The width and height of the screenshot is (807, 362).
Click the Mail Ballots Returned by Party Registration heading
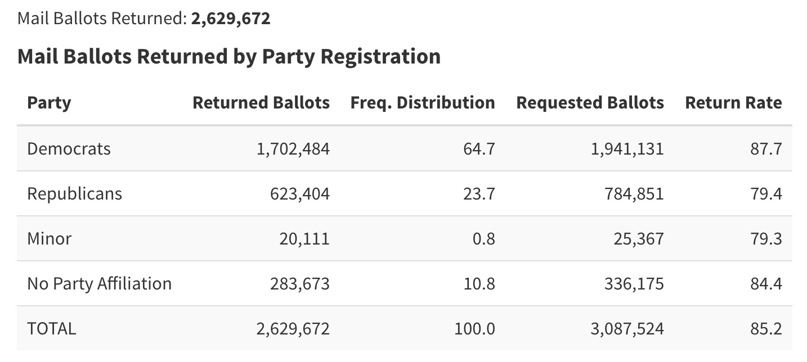pyautogui.click(x=229, y=57)
